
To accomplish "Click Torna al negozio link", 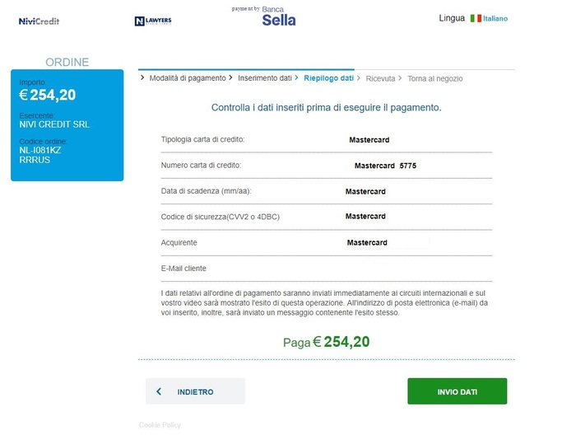I will 434,79.
